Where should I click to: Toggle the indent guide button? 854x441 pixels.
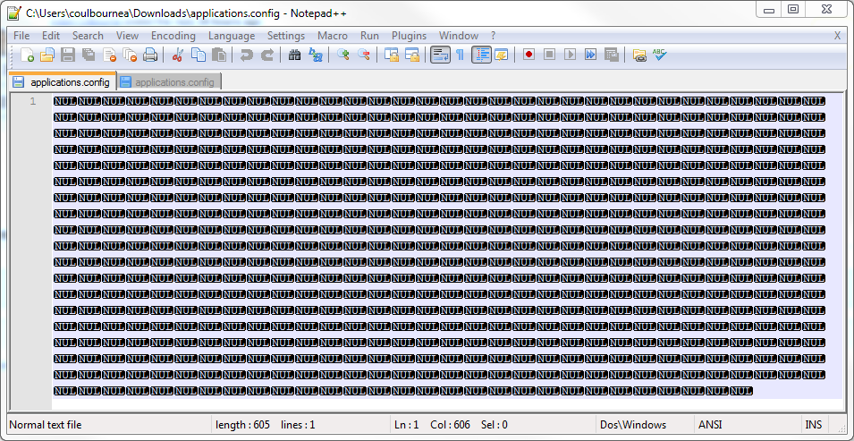[481, 55]
